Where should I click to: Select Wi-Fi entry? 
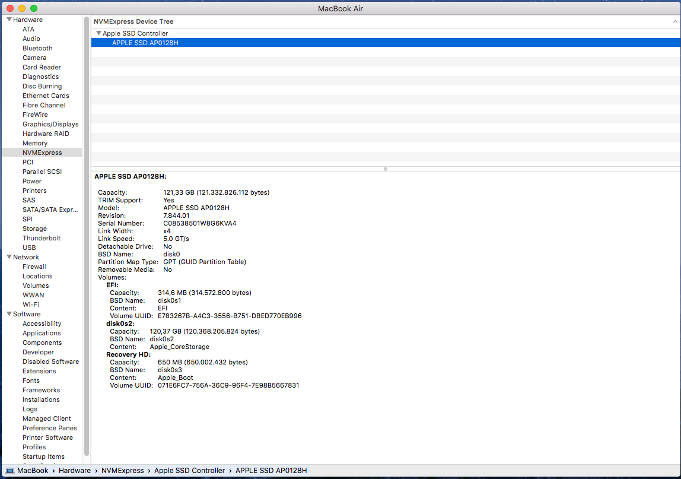[x=30, y=304]
